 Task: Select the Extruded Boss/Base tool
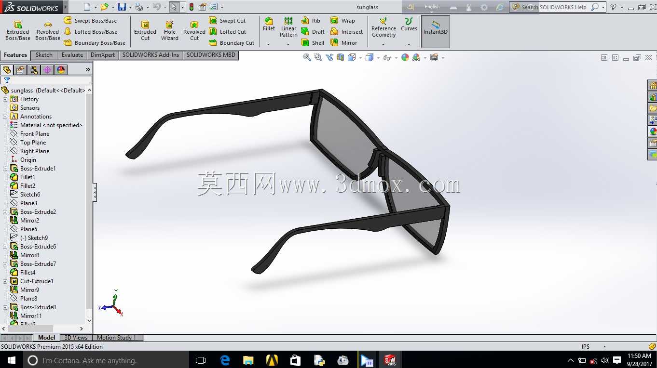[x=18, y=30]
